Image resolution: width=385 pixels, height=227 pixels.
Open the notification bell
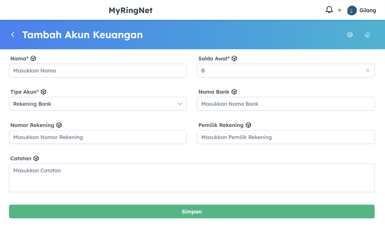coord(329,10)
